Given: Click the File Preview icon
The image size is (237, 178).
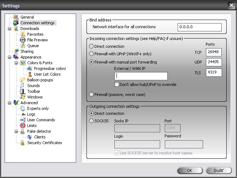Looking at the screenshot, I should pyautogui.click(x=23, y=40).
